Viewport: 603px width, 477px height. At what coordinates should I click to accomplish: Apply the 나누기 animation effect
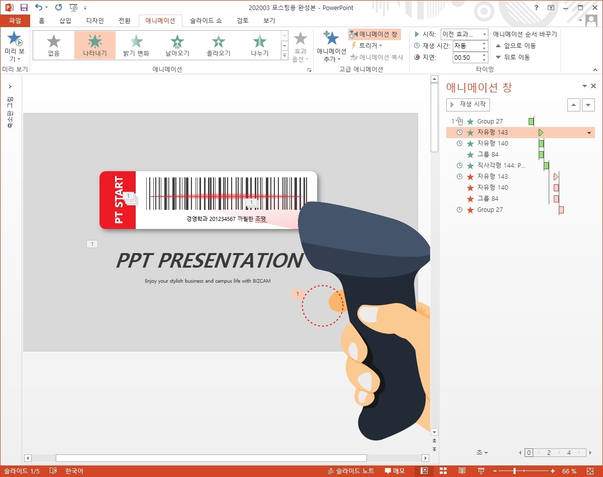(260, 45)
